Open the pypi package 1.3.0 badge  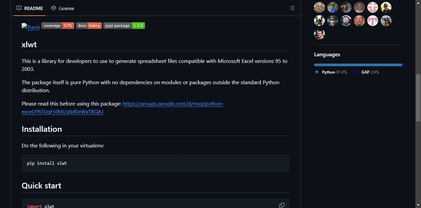tap(124, 26)
